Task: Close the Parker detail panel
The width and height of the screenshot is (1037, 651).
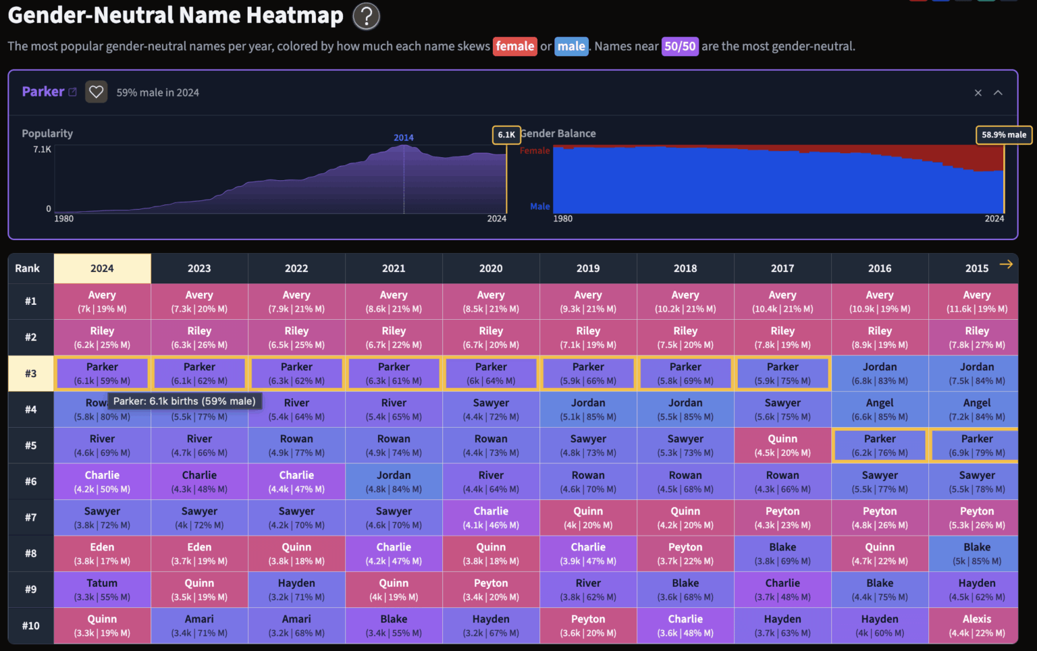Action: pyautogui.click(x=978, y=92)
